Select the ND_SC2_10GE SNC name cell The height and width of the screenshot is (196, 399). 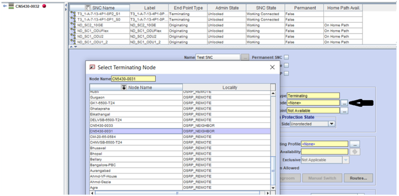(x=100, y=25)
